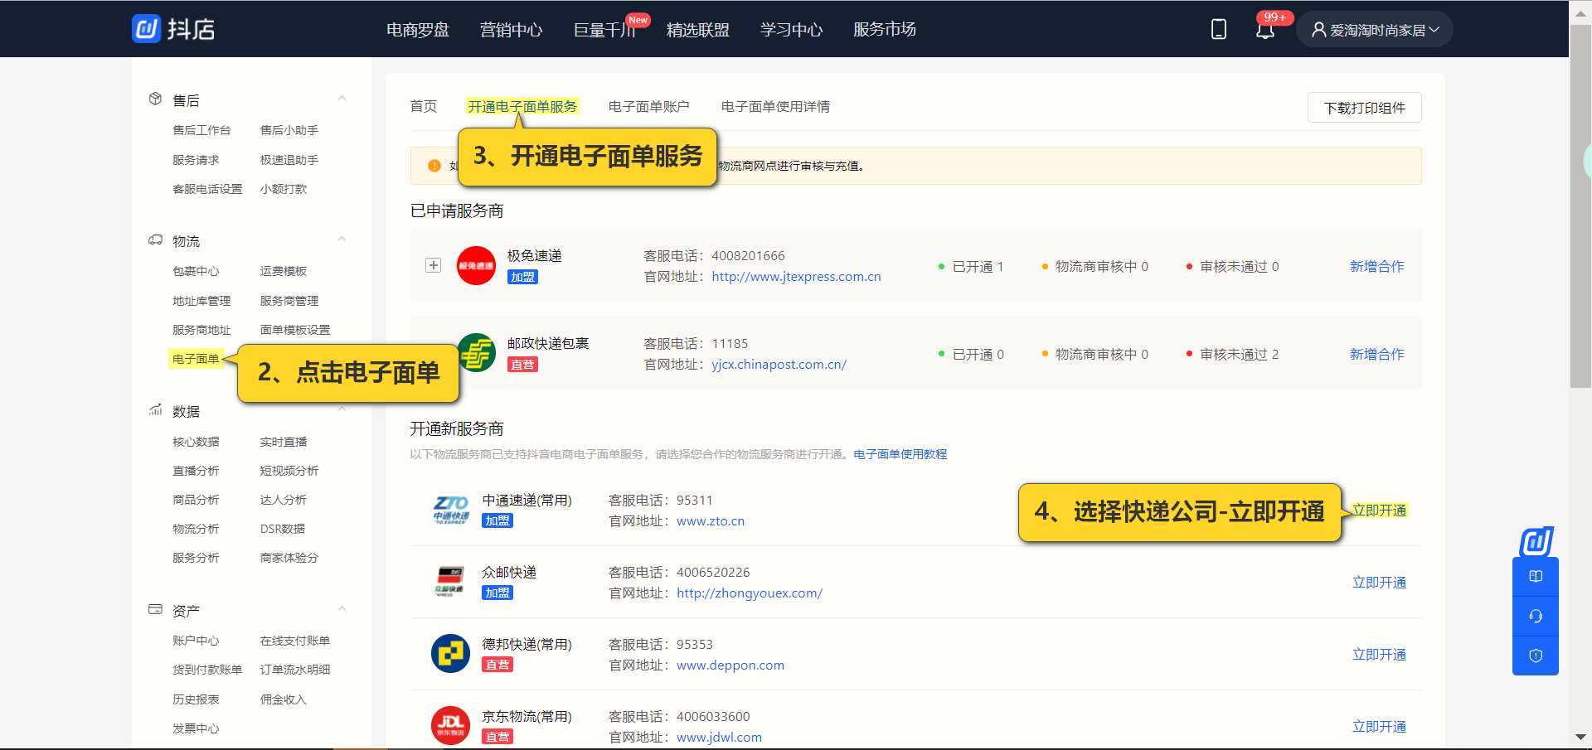Open the 电子面单使用教程 link
The height and width of the screenshot is (750, 1592).
click(900, 453)
